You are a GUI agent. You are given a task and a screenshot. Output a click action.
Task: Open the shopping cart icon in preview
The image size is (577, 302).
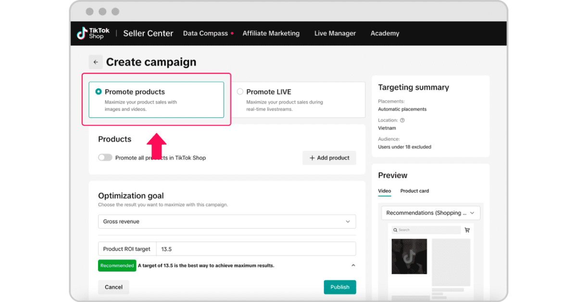(x=467, y=230)
